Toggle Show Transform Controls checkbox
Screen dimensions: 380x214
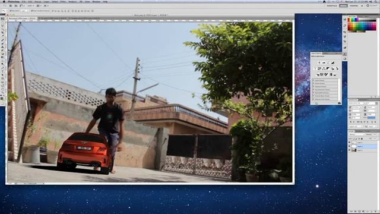(x=31, y=11)
